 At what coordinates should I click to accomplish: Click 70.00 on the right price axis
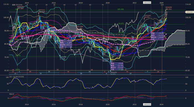tap(188, 57)
